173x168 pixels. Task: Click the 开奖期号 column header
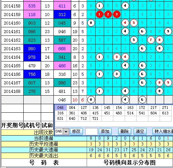[12, 125]
